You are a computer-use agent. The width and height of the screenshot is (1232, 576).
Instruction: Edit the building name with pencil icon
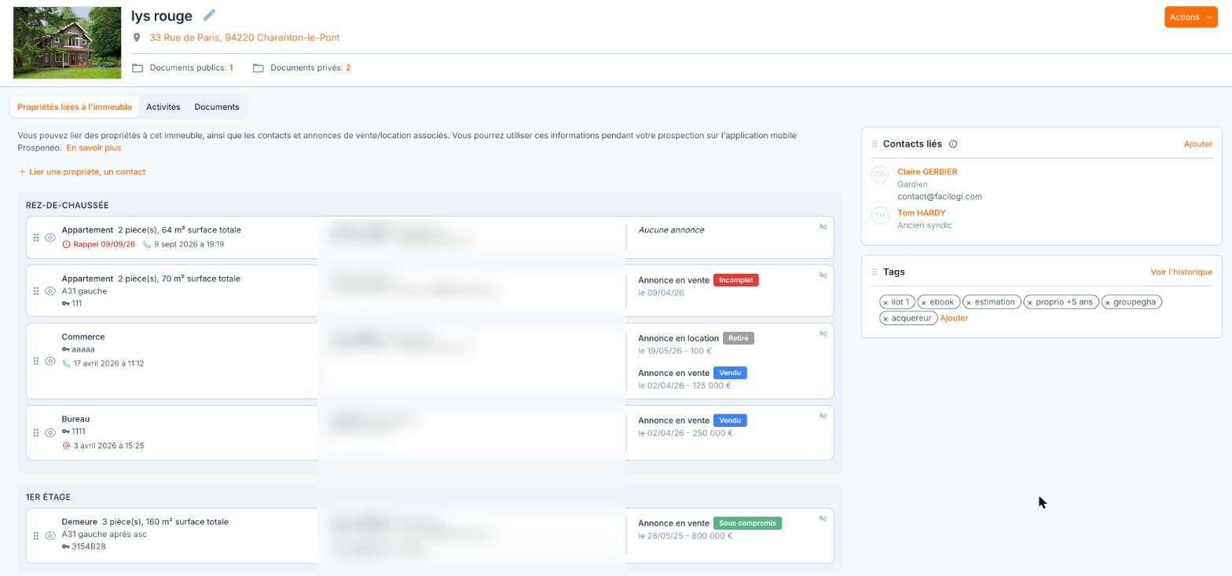pos(209,15)
